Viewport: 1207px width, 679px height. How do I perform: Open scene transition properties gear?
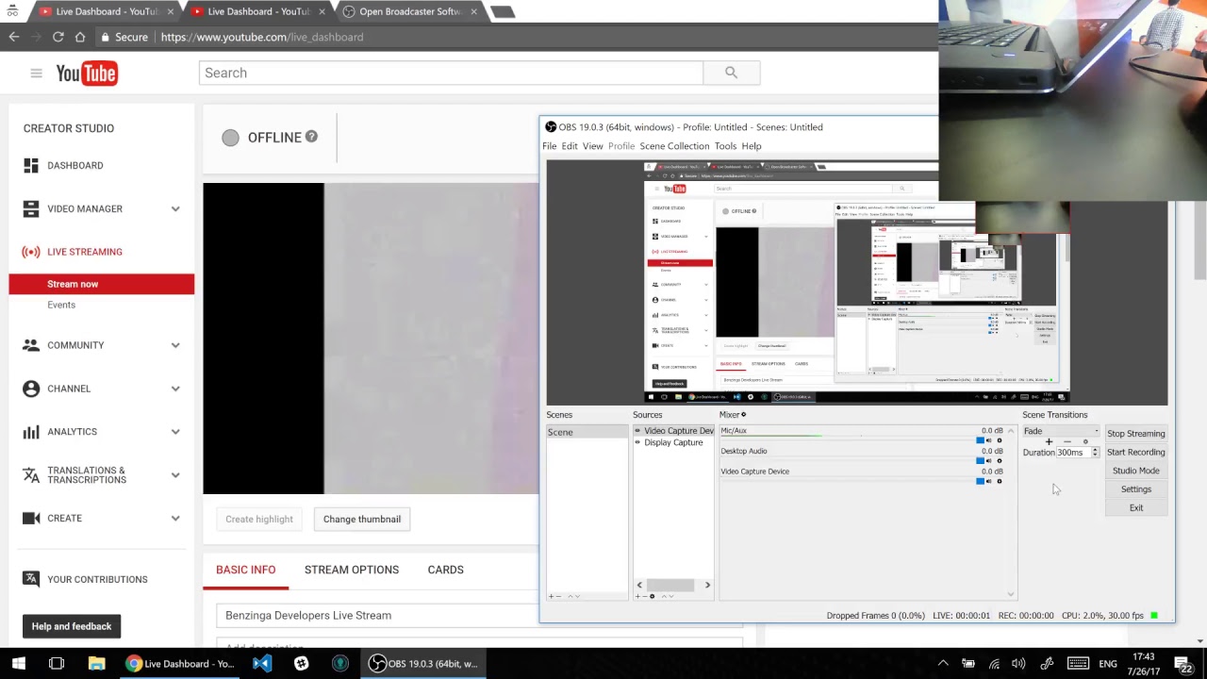pyautogui.click(x=1085, y=442)
